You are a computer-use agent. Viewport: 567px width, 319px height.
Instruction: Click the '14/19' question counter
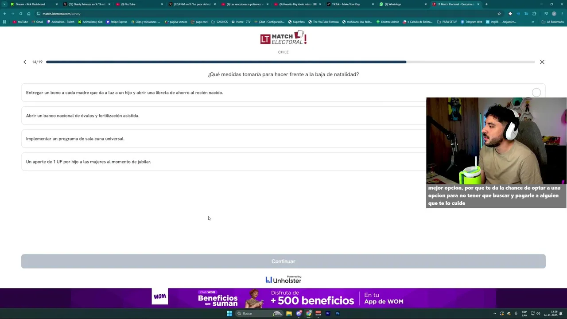click(x=37, y=62)
